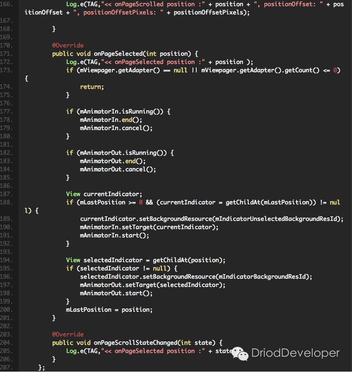The height and width of the screenshot is (372, 352).
Task: Place cursor on "mViewpager.getAdapter() == null" condition
Action: [133, 70]
